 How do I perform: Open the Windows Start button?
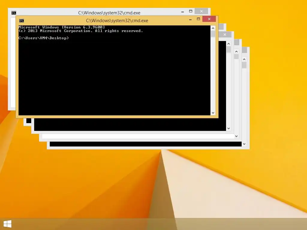pos(7,224)
